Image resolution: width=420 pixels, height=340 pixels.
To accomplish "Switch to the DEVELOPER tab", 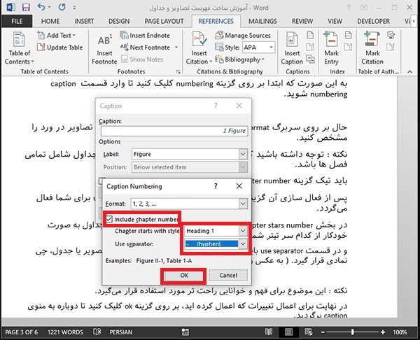I will pyautogui.click(x=373, y=21).
